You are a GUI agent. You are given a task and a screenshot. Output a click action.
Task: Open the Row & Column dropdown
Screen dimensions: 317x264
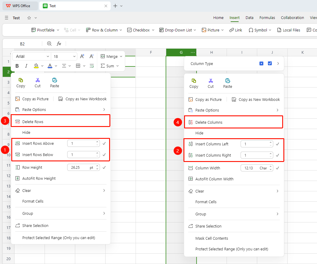coord(121,30)
